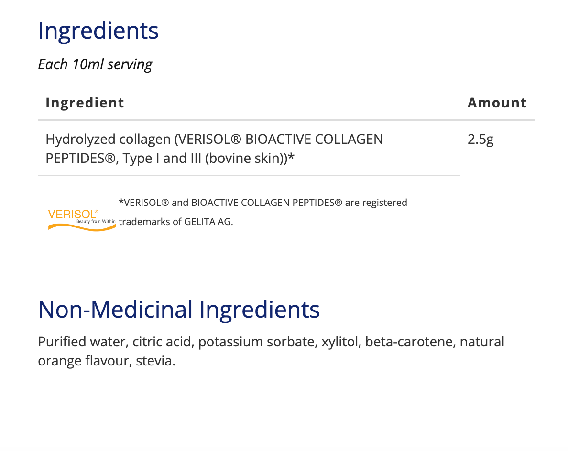568x451 pixels.
Task: Click the VERISOL Beauty from Within logo
Action: click(x=82, y=219)
